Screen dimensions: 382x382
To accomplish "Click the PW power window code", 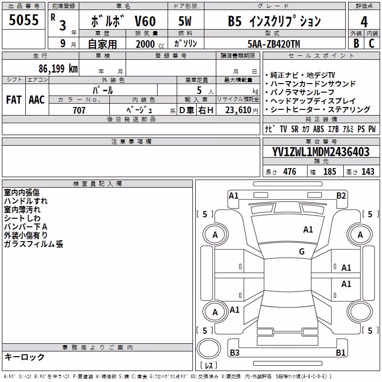I will pos(372,129).
